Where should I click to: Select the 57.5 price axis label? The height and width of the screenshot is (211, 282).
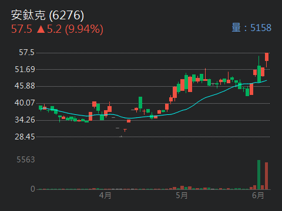pos(26,52)
